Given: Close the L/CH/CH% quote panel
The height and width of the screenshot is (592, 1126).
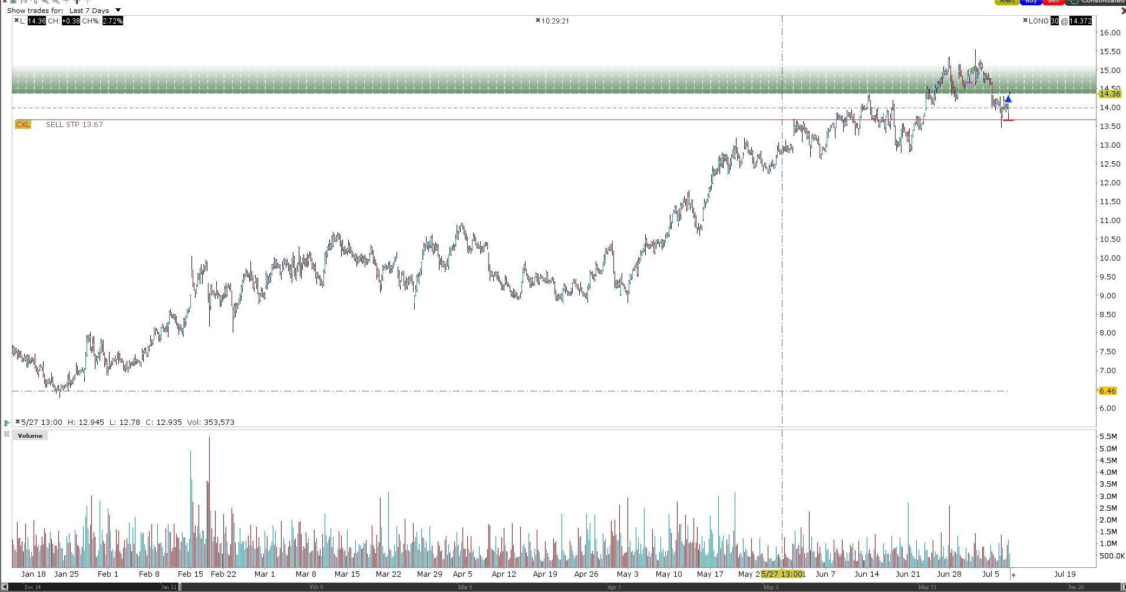Looking at the screenshot, I should click(x=16, y=21).
